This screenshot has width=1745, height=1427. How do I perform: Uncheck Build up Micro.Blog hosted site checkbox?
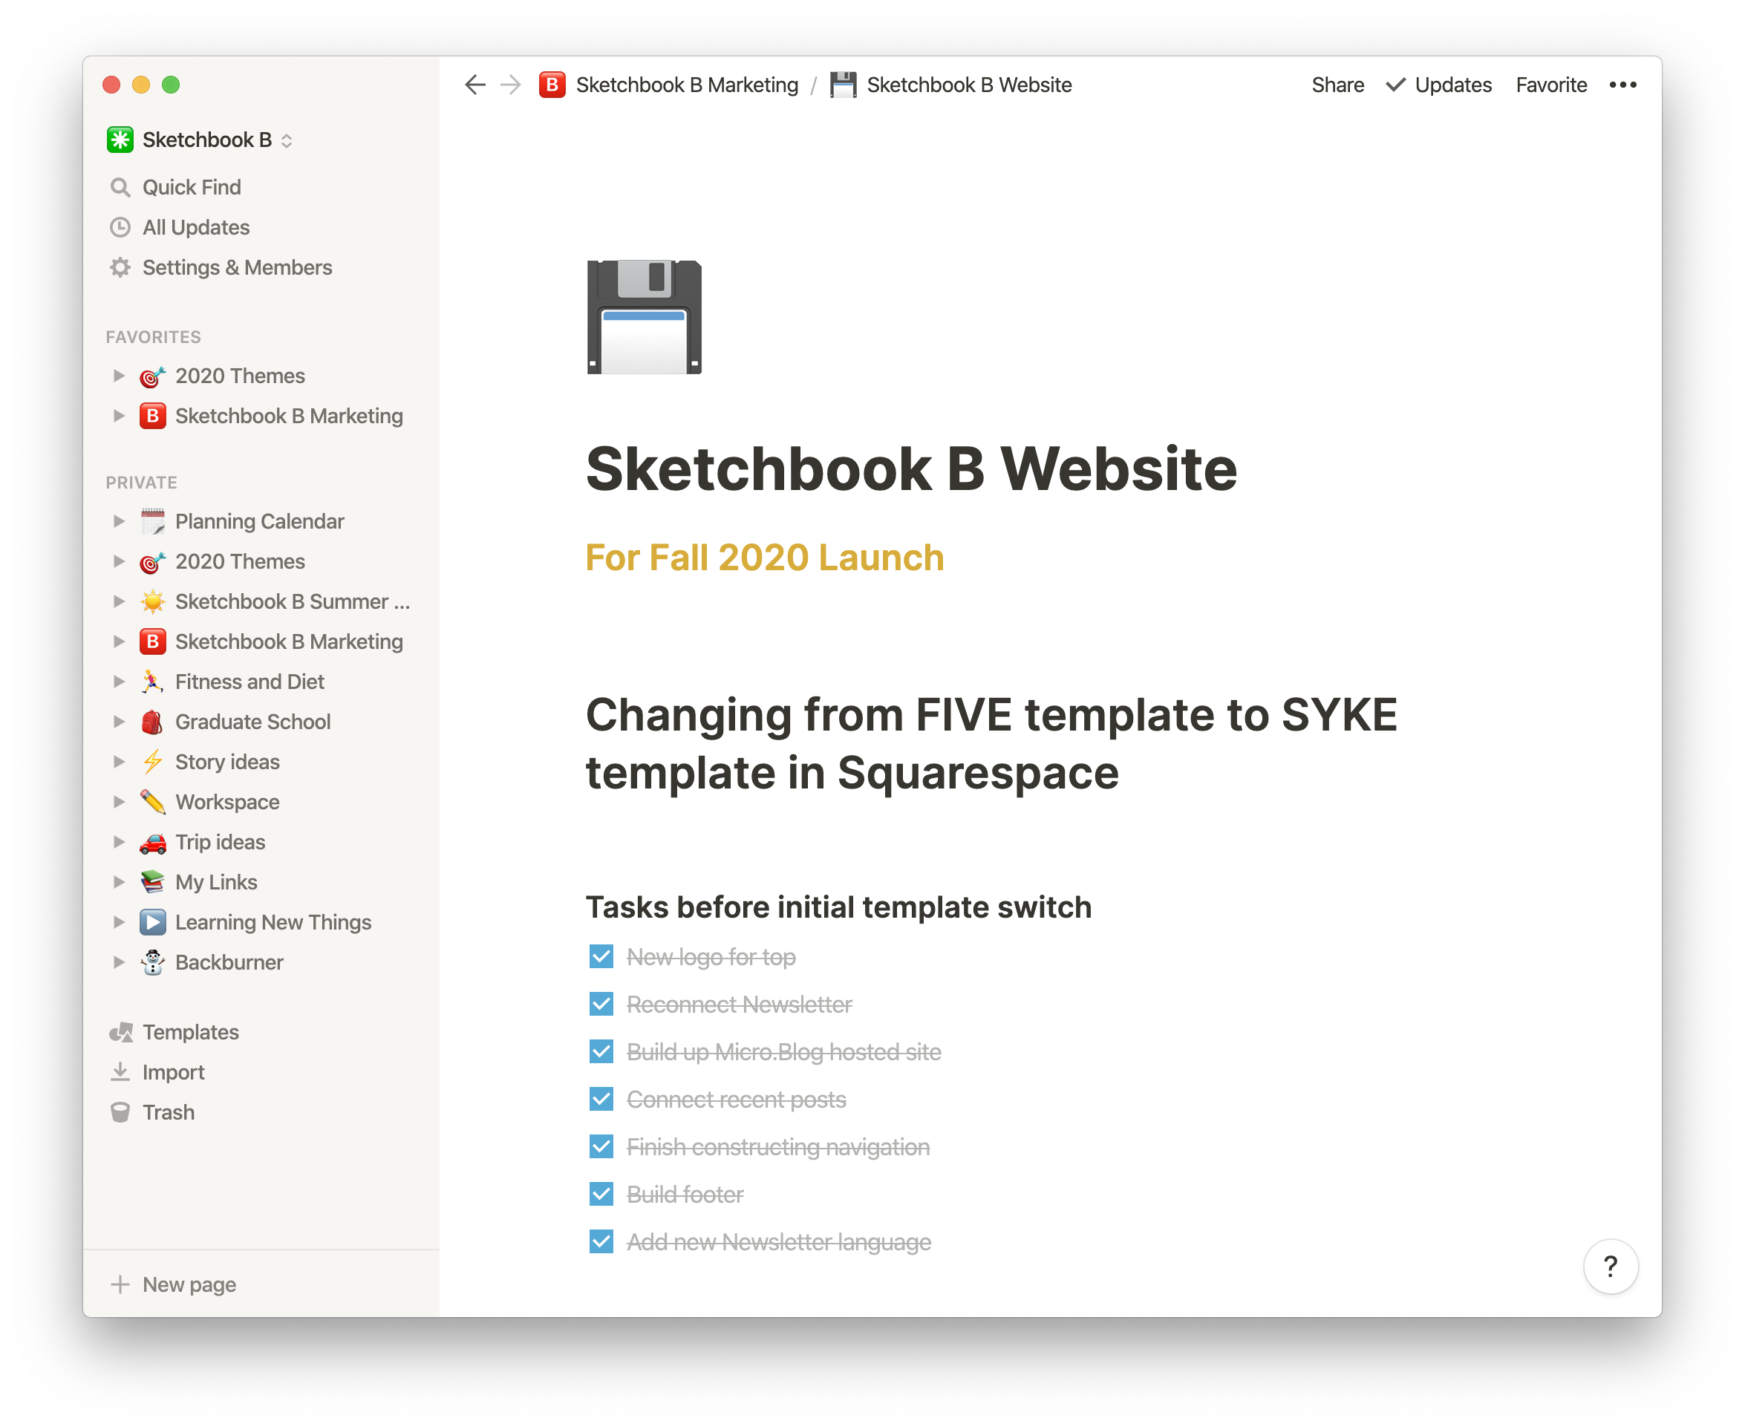(x=601, y=1052)
